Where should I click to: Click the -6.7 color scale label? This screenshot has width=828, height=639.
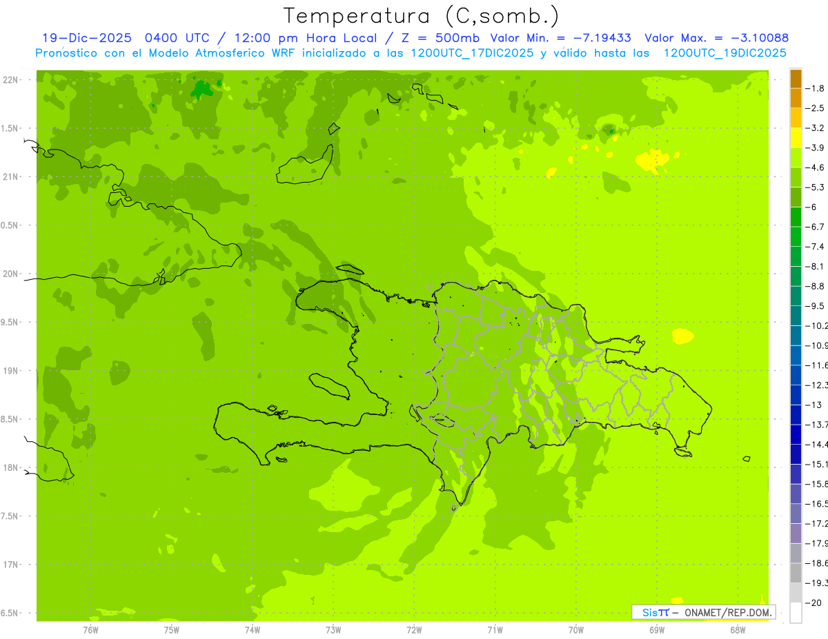[816, 227]
